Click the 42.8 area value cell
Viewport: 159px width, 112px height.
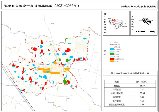pyautogui.click(x=142, y=105)
